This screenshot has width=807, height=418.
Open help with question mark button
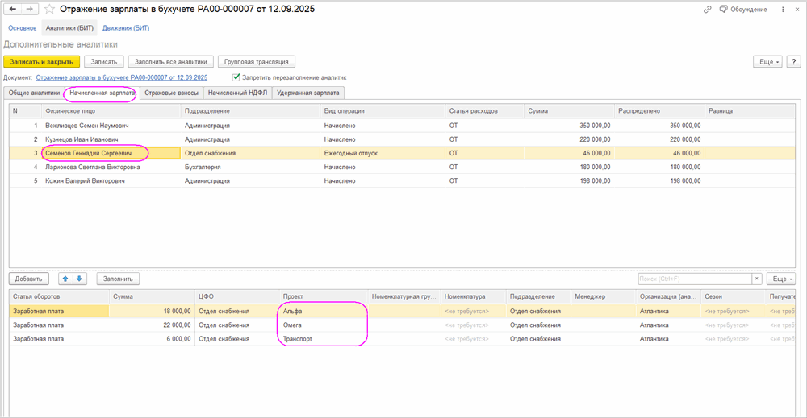coord(792,61)
